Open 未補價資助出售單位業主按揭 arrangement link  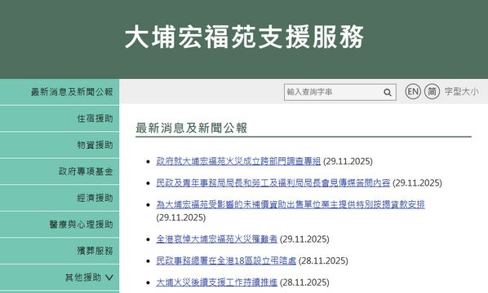(291, 204)
